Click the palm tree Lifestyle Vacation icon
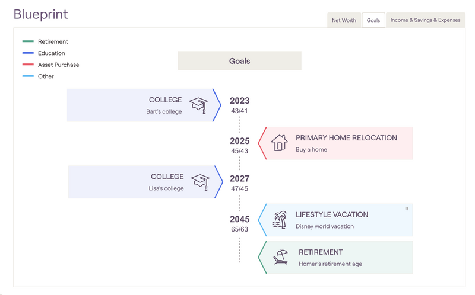The width and height of the screenshot is (475, 295). [279, 220]
